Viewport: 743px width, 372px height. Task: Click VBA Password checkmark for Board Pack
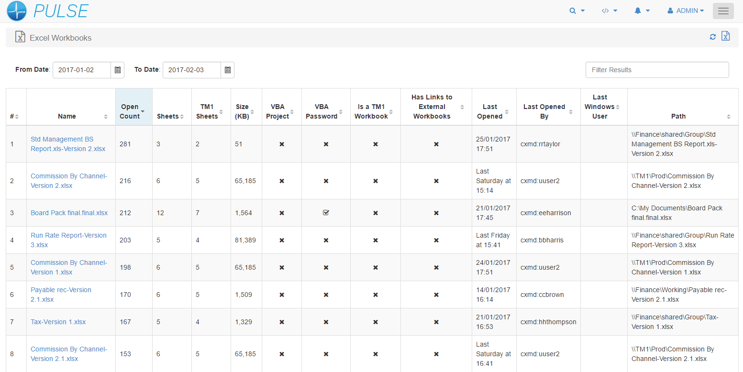[x=326, y=213]
